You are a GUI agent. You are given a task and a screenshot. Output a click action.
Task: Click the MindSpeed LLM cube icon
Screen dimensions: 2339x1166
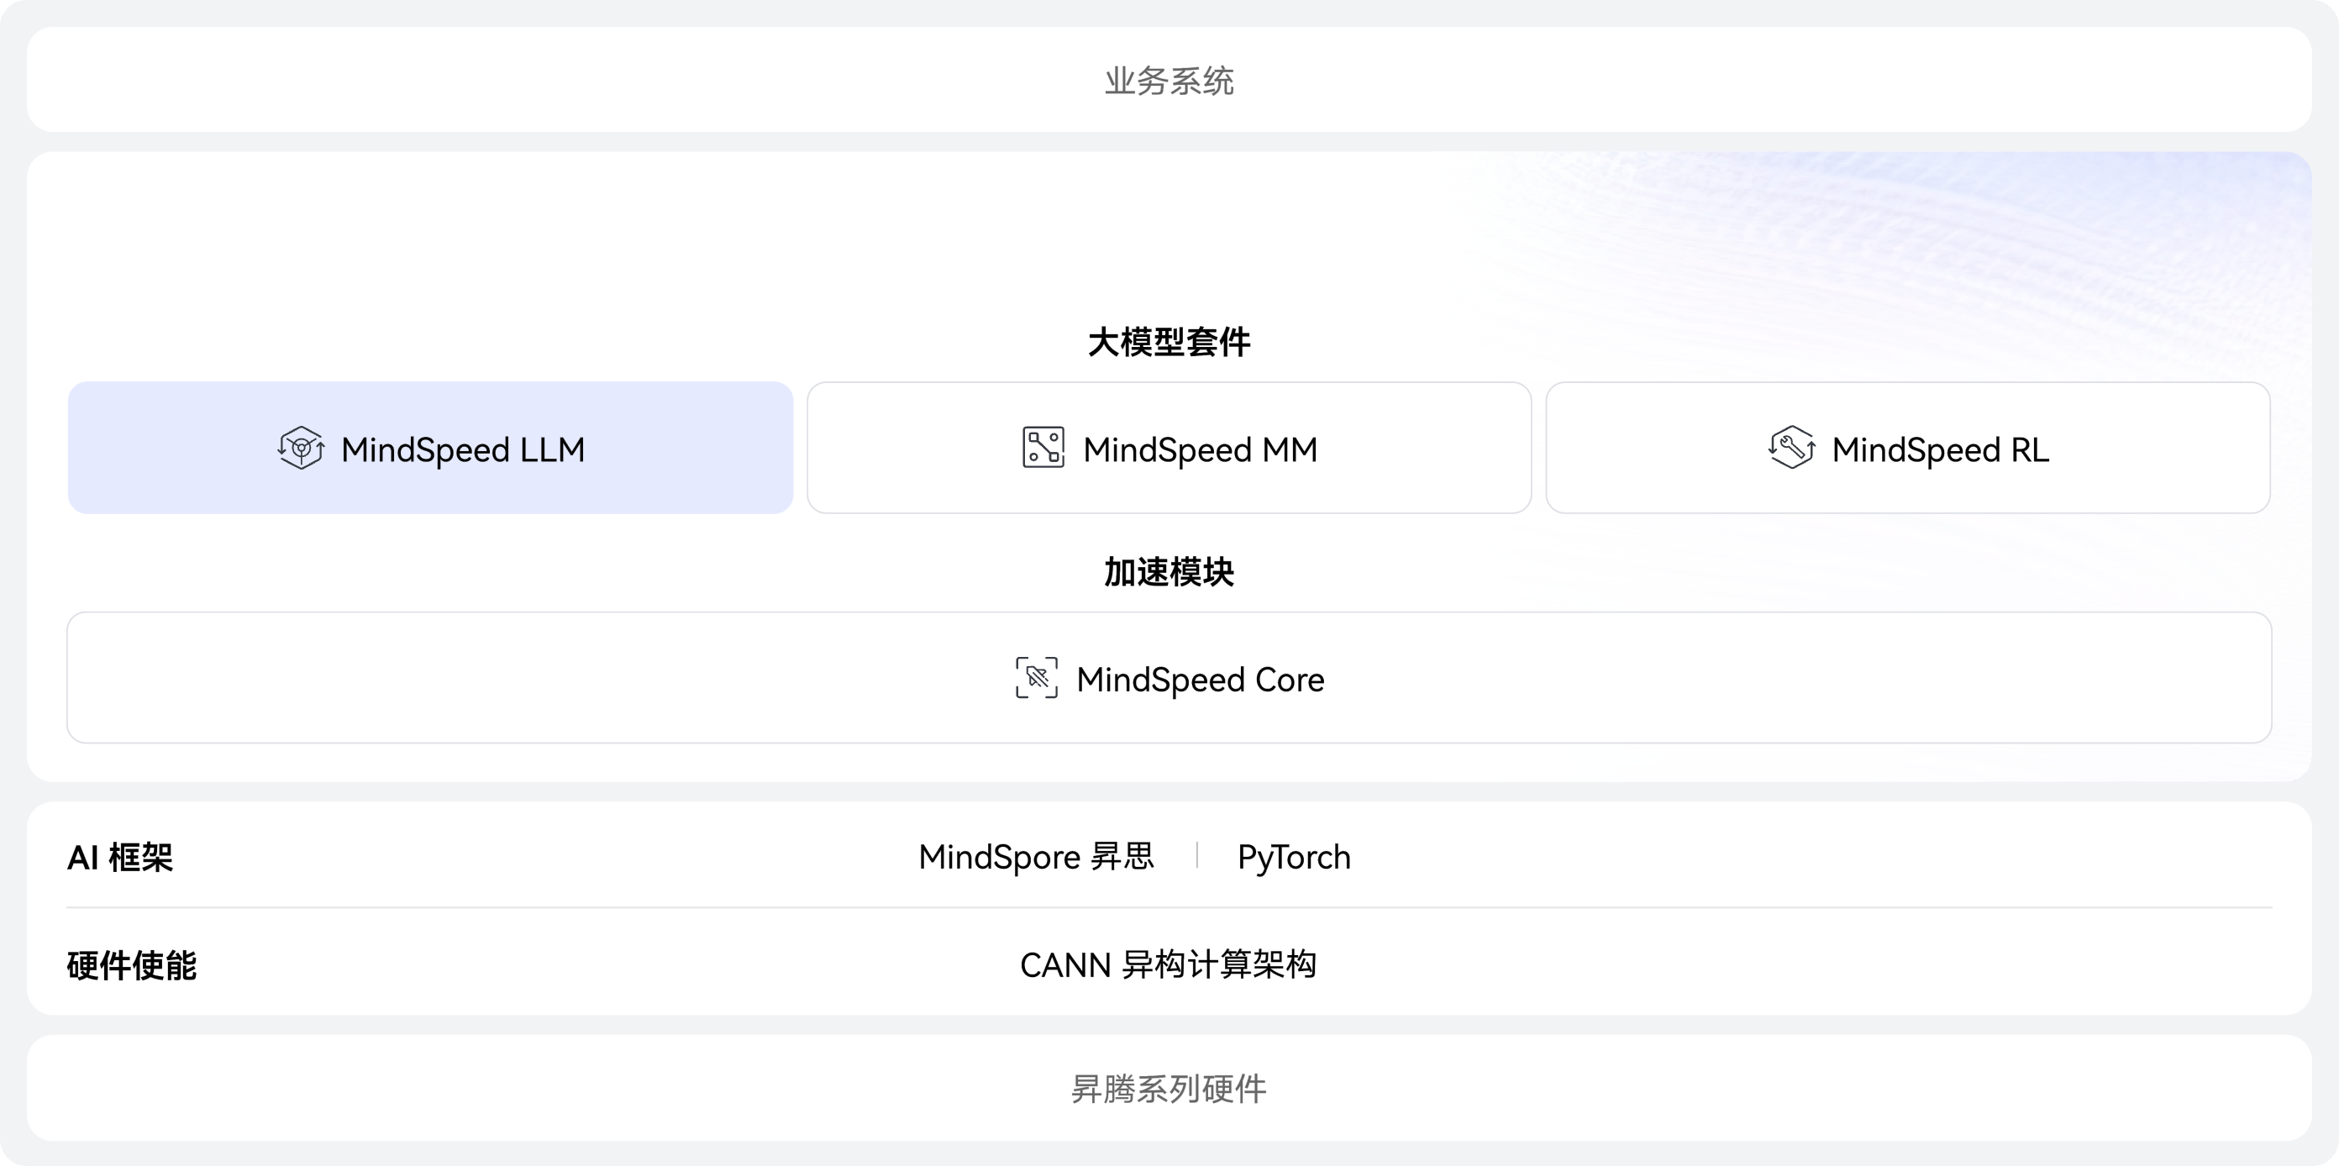pyautogui.click(x=302, y=449)
